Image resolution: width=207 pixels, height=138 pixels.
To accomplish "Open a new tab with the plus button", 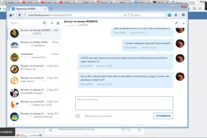I will [x=51, y=8].
